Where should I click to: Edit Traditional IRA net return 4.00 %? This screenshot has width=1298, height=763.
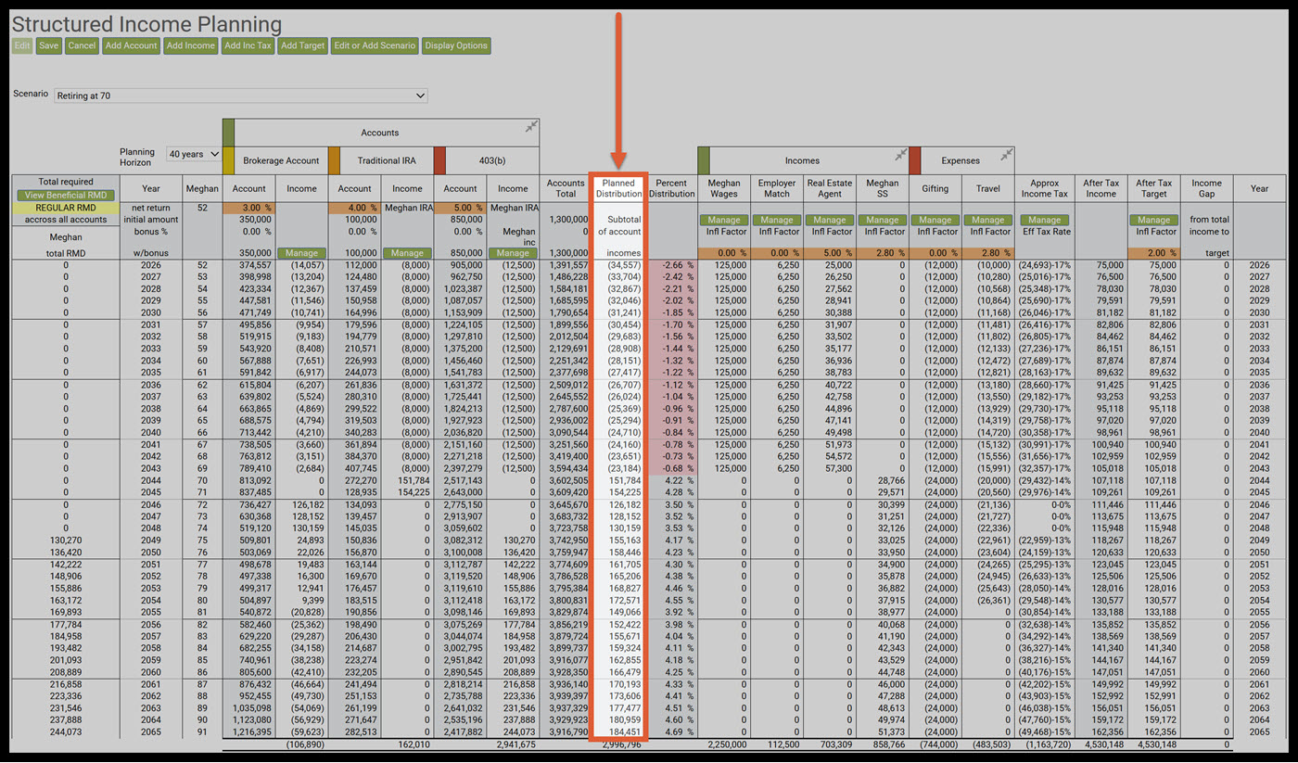tap(354, 208)
